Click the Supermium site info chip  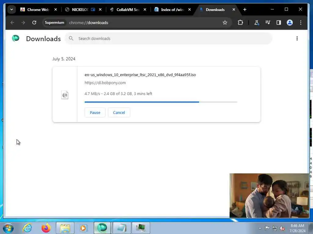tap(54, 23)
